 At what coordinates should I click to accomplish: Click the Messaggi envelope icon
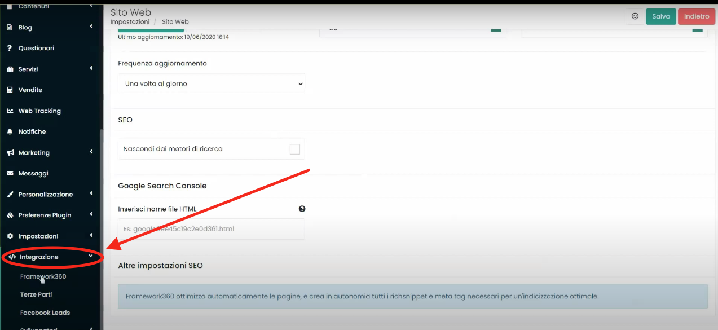(10, 173)
